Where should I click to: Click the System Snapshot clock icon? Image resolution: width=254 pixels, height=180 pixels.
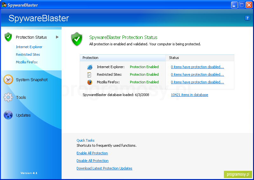pyautogui.click(x=8, y=80)
